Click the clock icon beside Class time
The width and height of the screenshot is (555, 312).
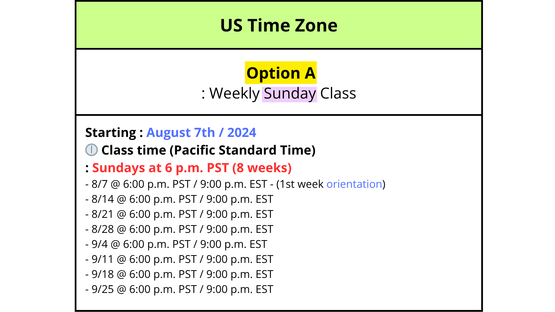click(92, 150)
